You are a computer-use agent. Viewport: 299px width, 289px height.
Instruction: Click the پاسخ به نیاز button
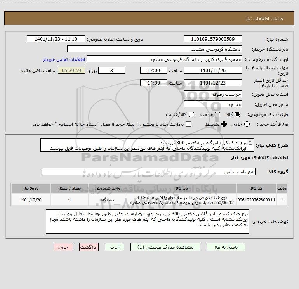pyautogui.click(x=226, y=247)
